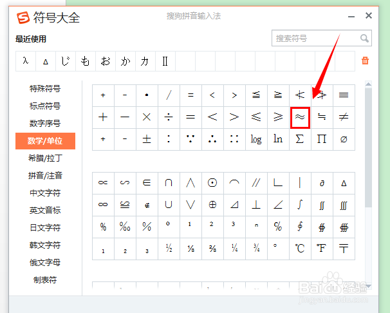
Task: Open the 中文字符 category
Action: click(45, 193)
